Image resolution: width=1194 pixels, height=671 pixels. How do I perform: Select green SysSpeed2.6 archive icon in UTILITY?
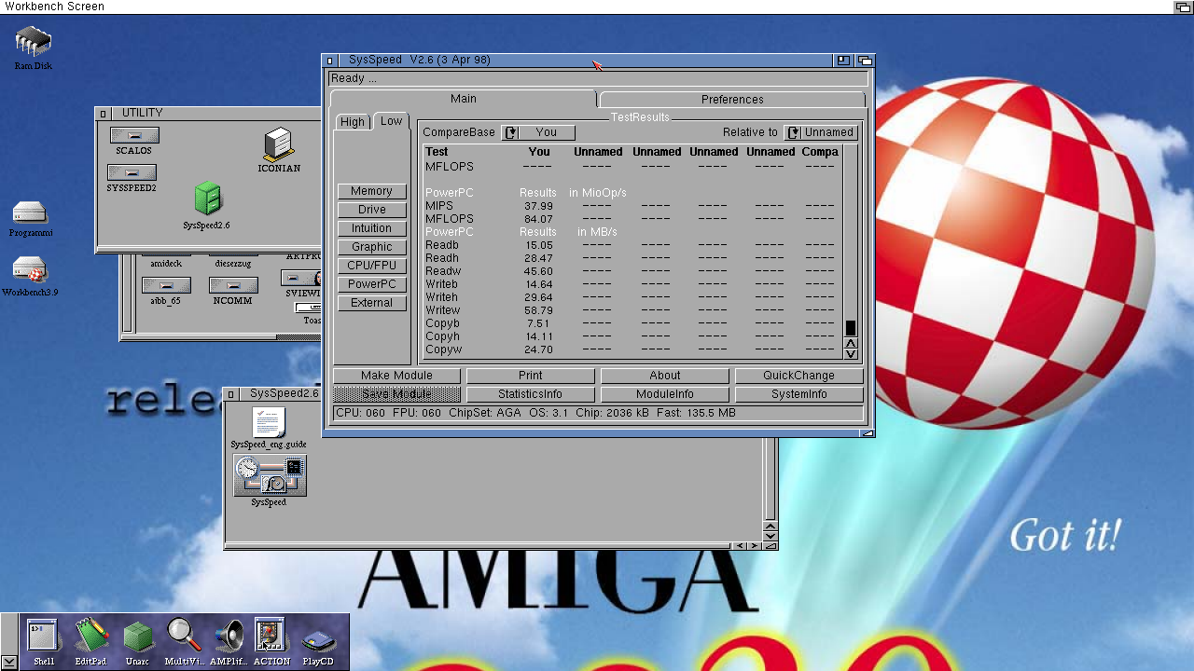click(x=207, y=206)
